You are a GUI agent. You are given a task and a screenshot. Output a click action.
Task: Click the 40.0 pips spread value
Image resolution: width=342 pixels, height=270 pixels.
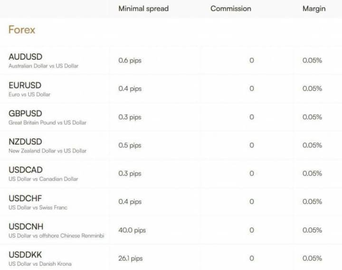pyautogui.click(x=132, y=230)
